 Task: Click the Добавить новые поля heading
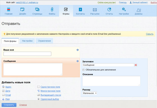(16, 83)
